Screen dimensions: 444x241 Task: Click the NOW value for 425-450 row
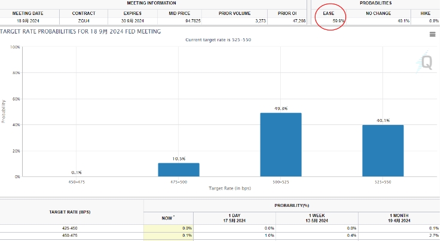tap(187, 228)
